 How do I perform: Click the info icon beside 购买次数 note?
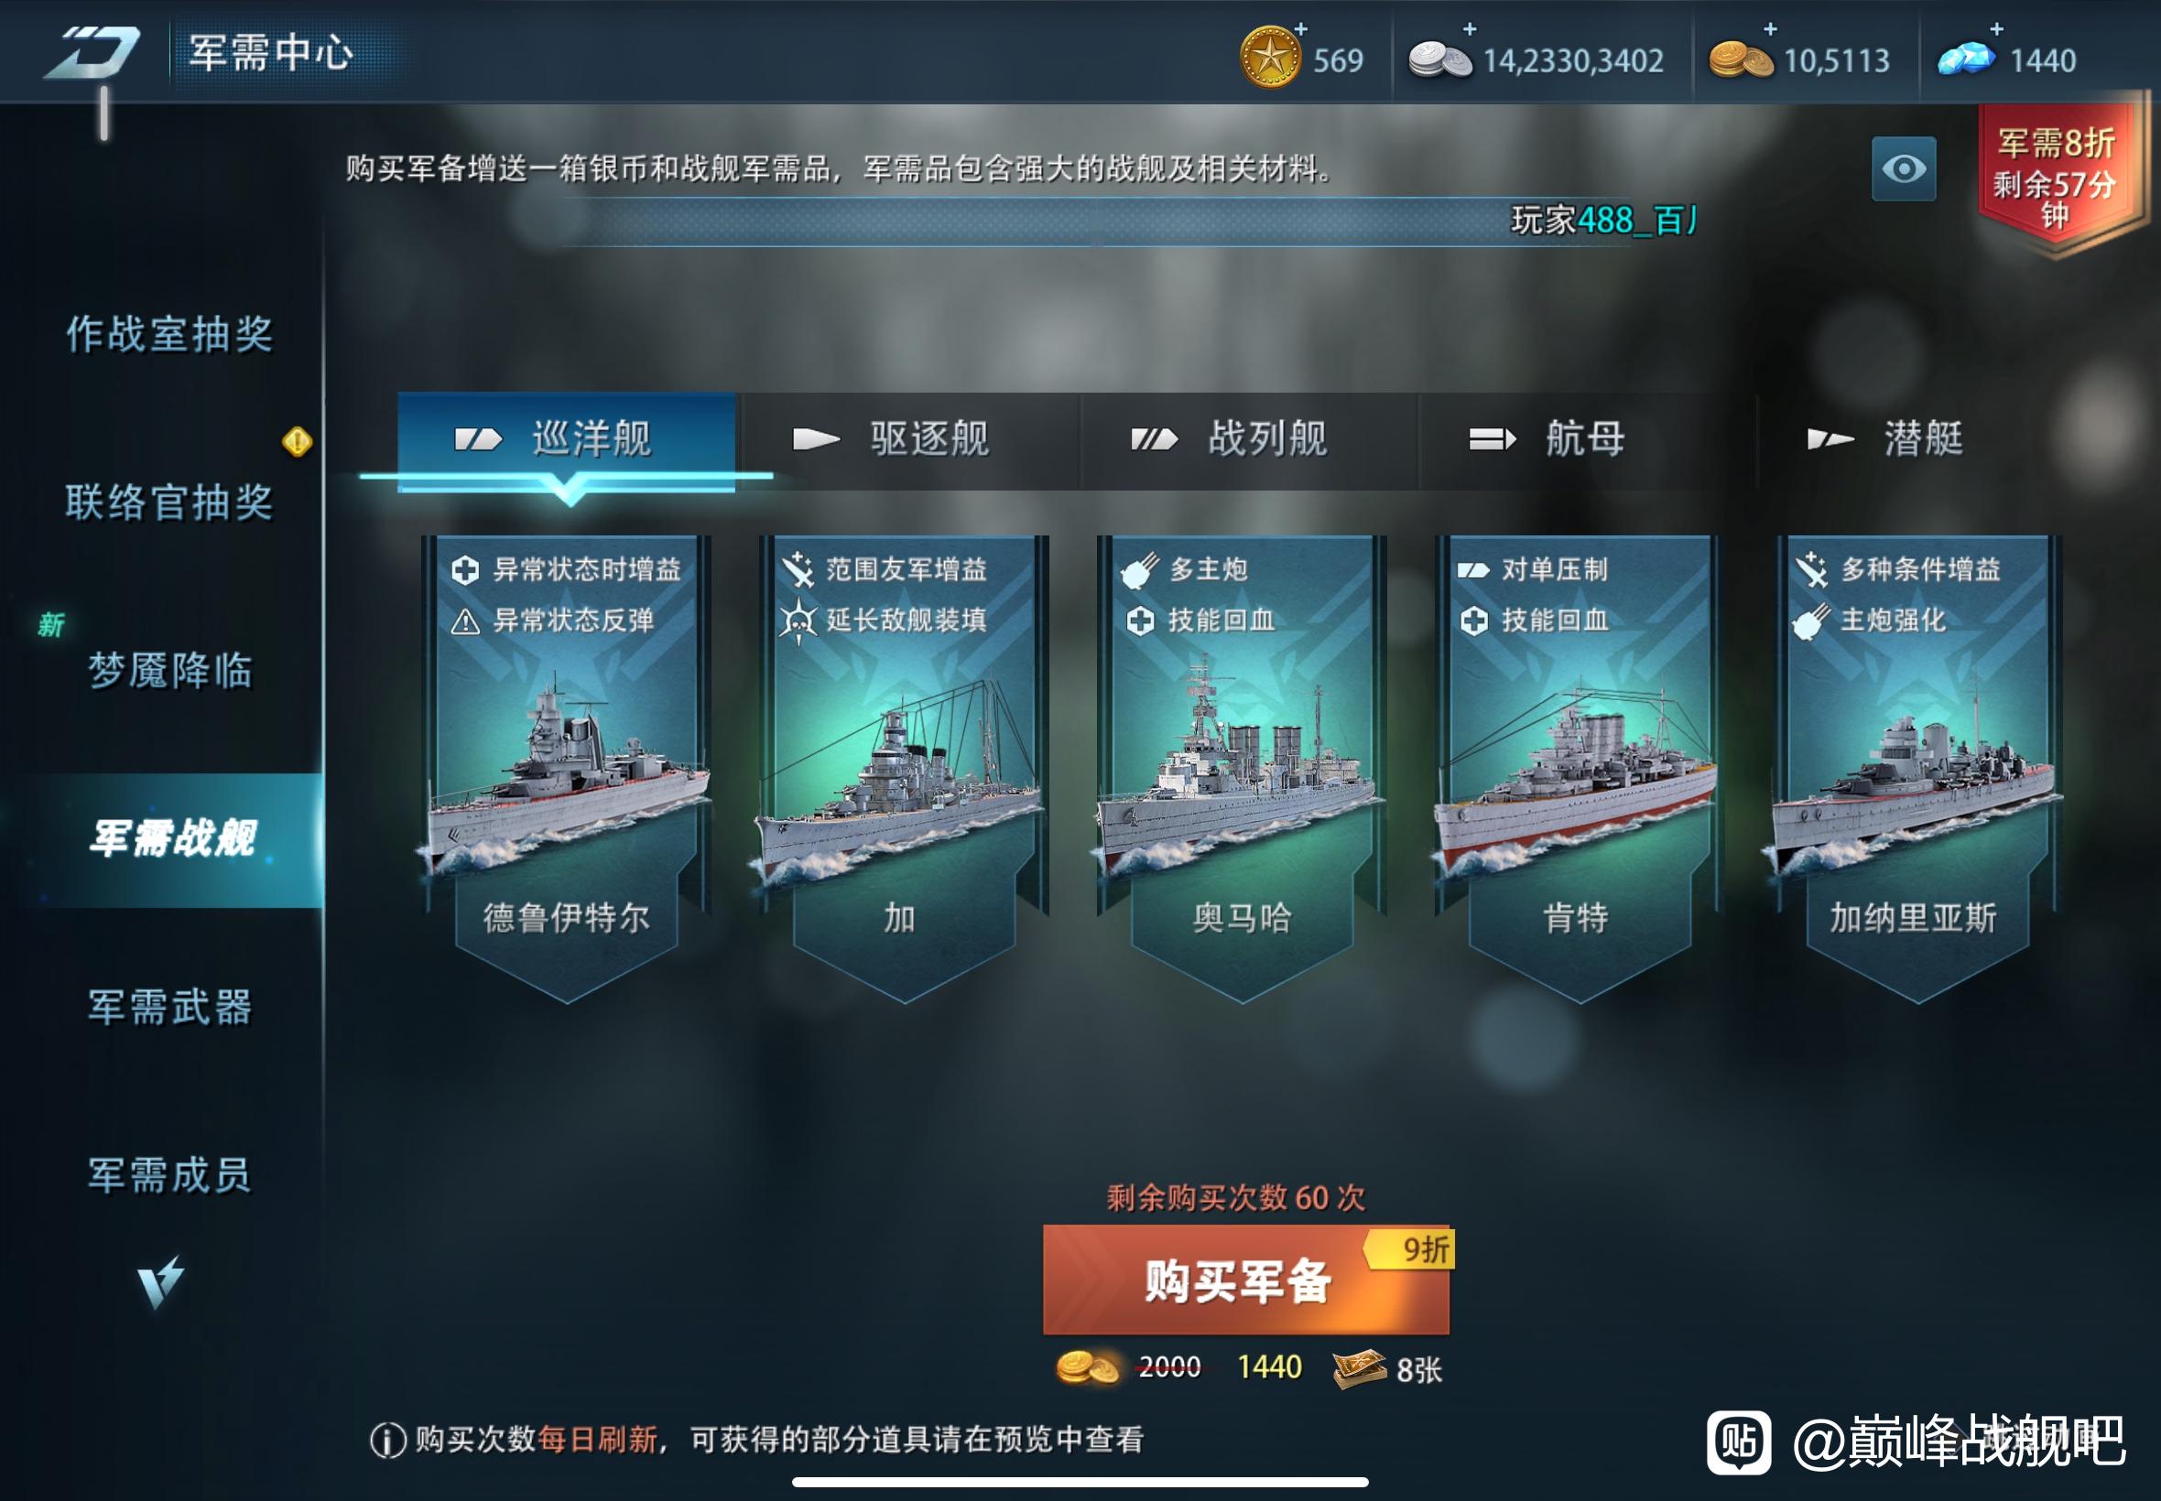(387, 1440)
